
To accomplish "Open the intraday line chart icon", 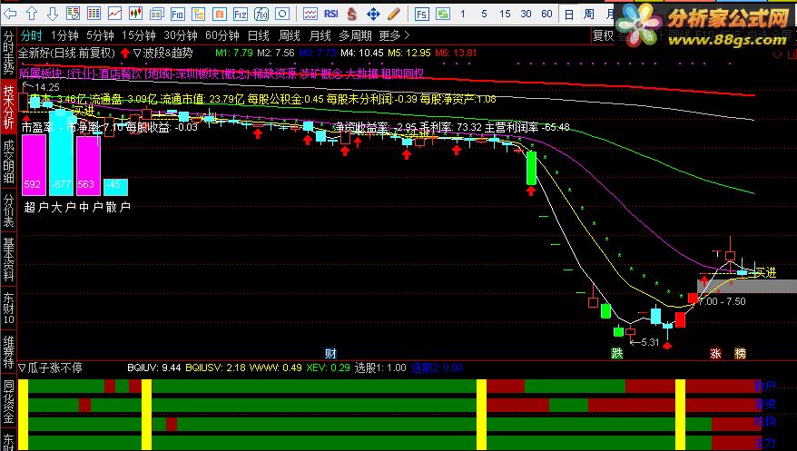I will 115,14.
